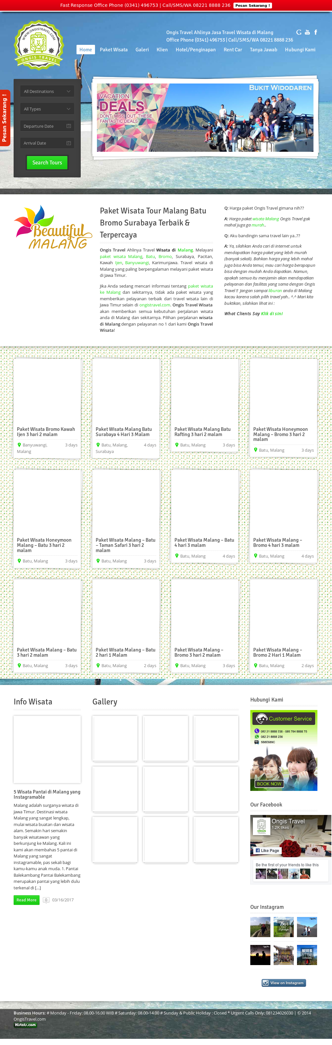Open Malang Batu 2 hari 1 Malam title
This screenshot has width=332, height=1045.
125,652
